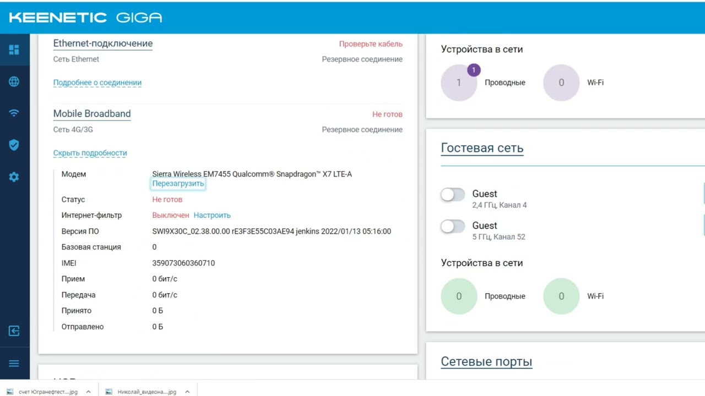Click the Подробнее о соединении link

click(97, 82)
